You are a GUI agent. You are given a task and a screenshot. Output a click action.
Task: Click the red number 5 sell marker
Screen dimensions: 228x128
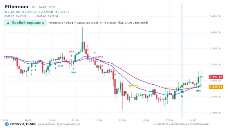point(115,71)
